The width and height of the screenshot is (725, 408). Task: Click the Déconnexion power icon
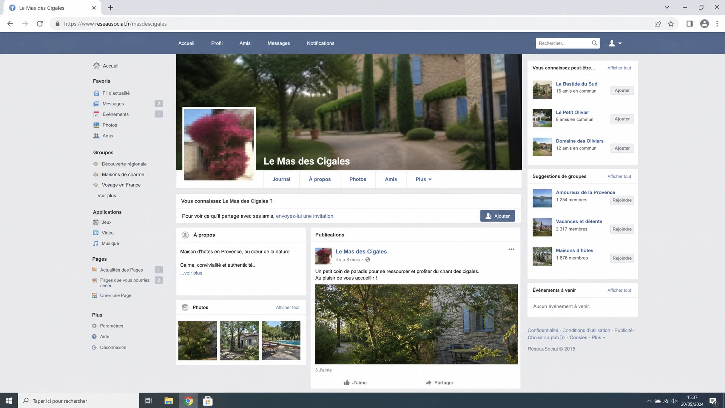[x=94, y=347]
